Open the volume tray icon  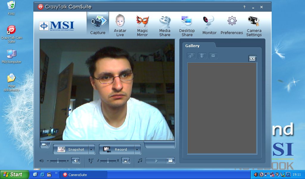(x=256, y=175)
